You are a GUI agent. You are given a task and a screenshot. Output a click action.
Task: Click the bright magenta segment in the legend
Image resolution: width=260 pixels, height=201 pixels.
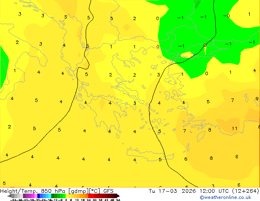33,196
